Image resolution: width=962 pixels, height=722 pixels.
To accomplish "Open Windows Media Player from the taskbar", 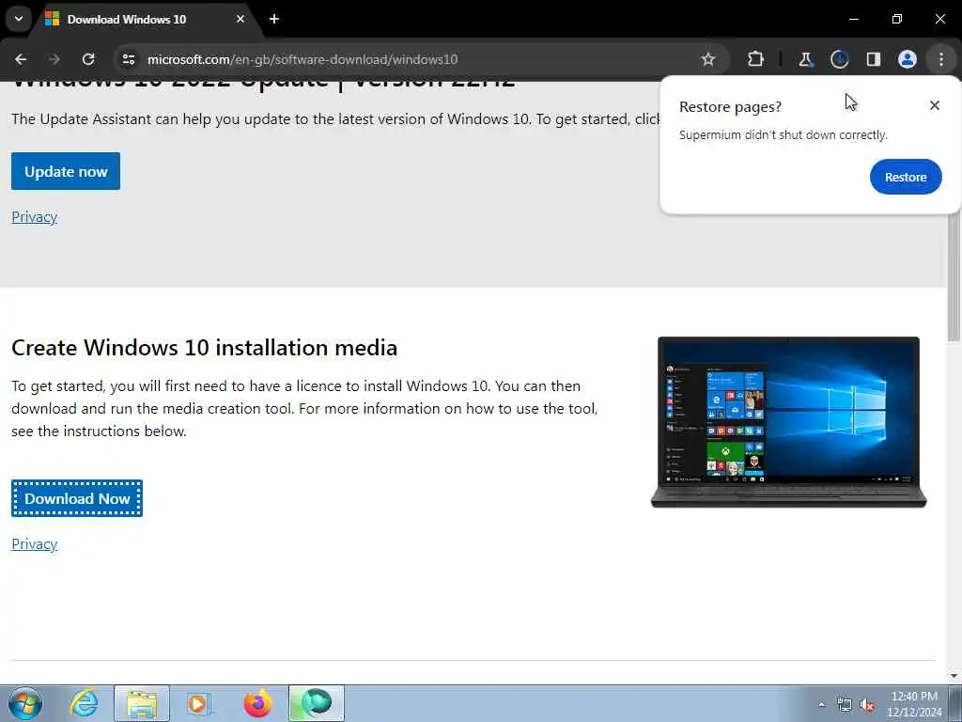I will click(x=199, y=703).
